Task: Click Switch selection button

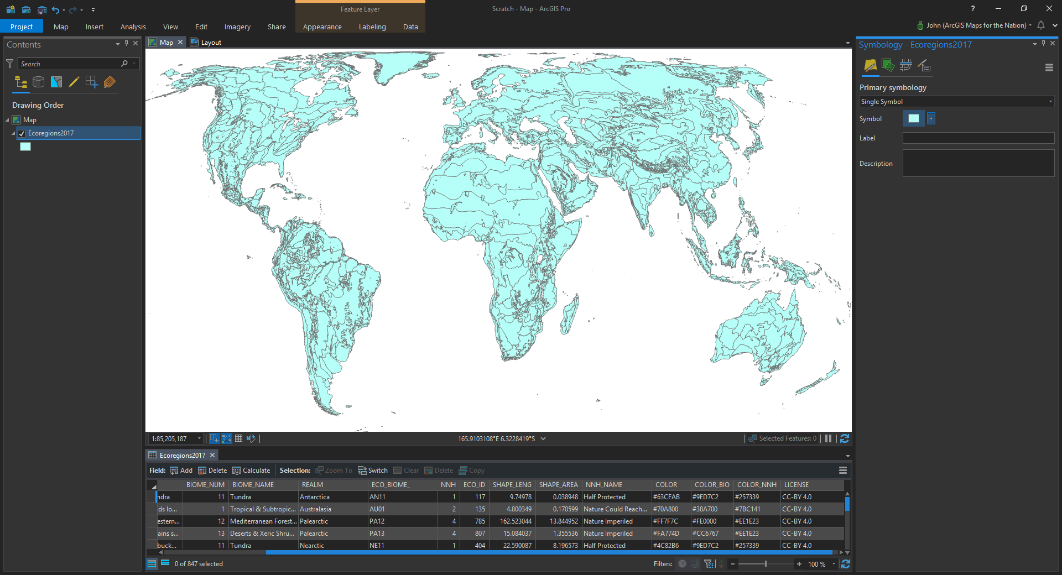Action: tap(372, 471)
